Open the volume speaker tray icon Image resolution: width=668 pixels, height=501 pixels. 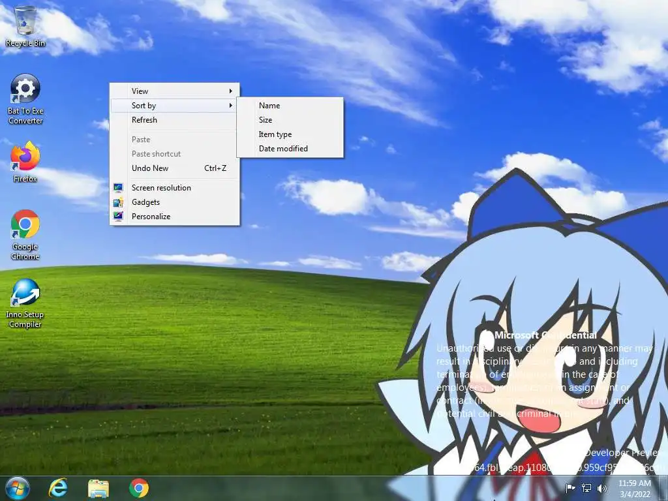(x=602, y=488)
